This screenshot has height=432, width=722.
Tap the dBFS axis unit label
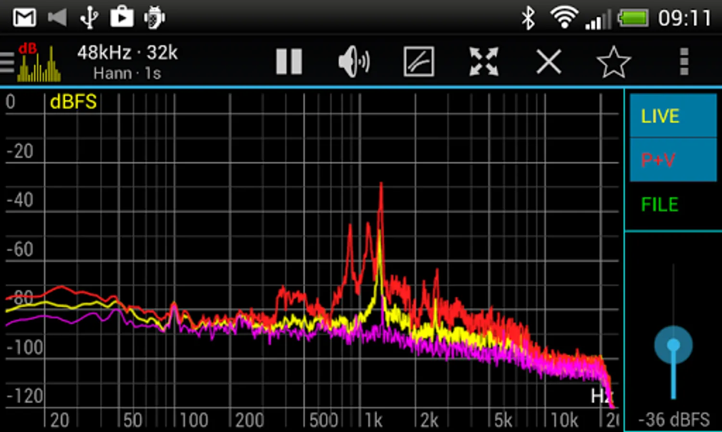[74, 102]
